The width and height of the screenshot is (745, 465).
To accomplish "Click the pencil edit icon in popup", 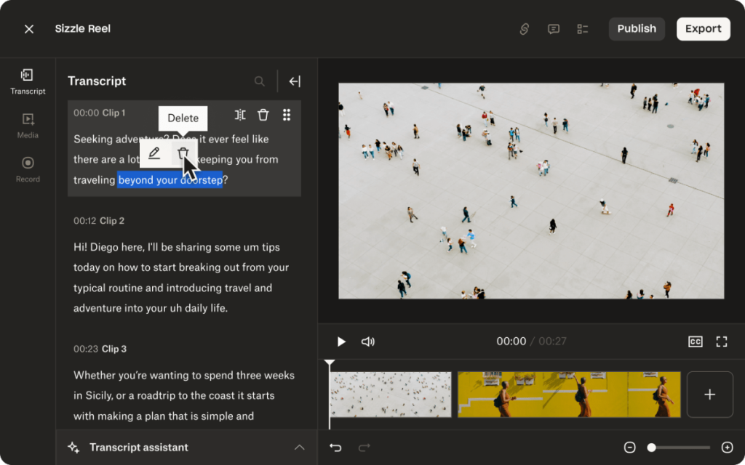I will pos(154,153).
